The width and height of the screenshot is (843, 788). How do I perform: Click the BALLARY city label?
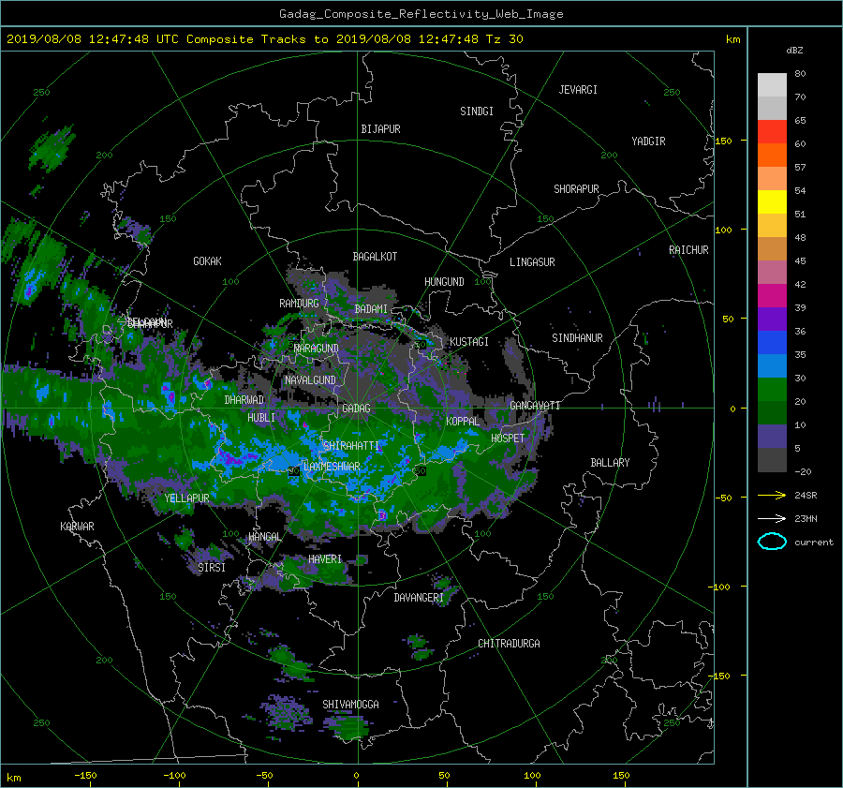[610, 463]
